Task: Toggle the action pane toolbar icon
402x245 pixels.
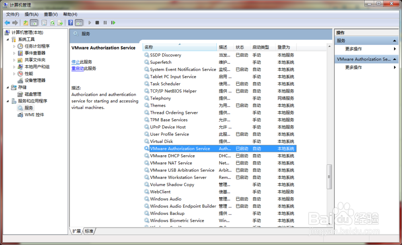Action: tap(79, 23)
